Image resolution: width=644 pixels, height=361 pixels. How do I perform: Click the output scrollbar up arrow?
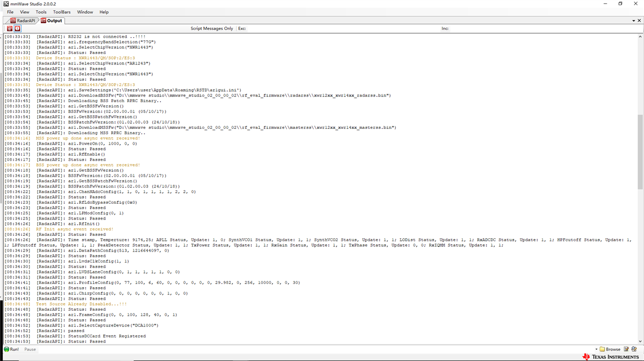640,37
